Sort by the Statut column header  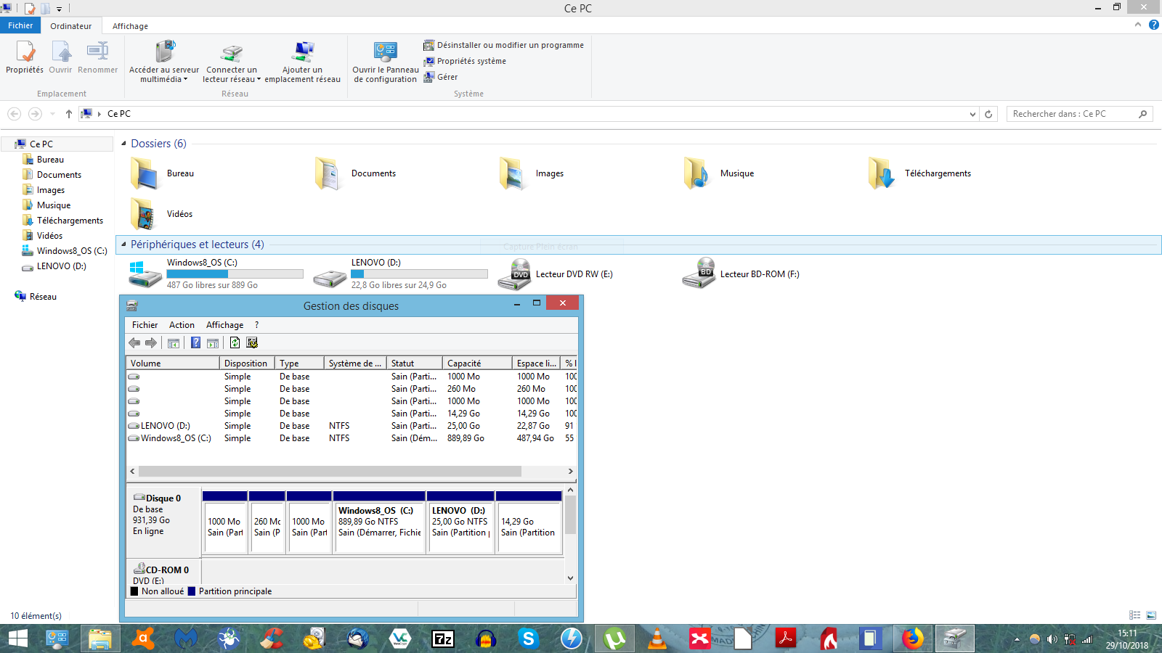pos(414,363)
